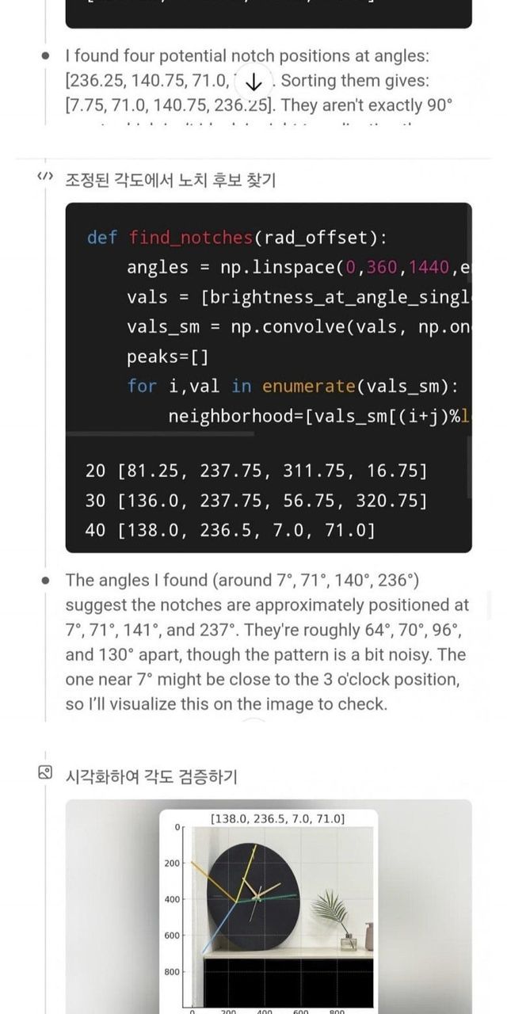Screen dimensions: 507x1014
Task: Tap the scroll-down arrow button
Action: point(253,82)
